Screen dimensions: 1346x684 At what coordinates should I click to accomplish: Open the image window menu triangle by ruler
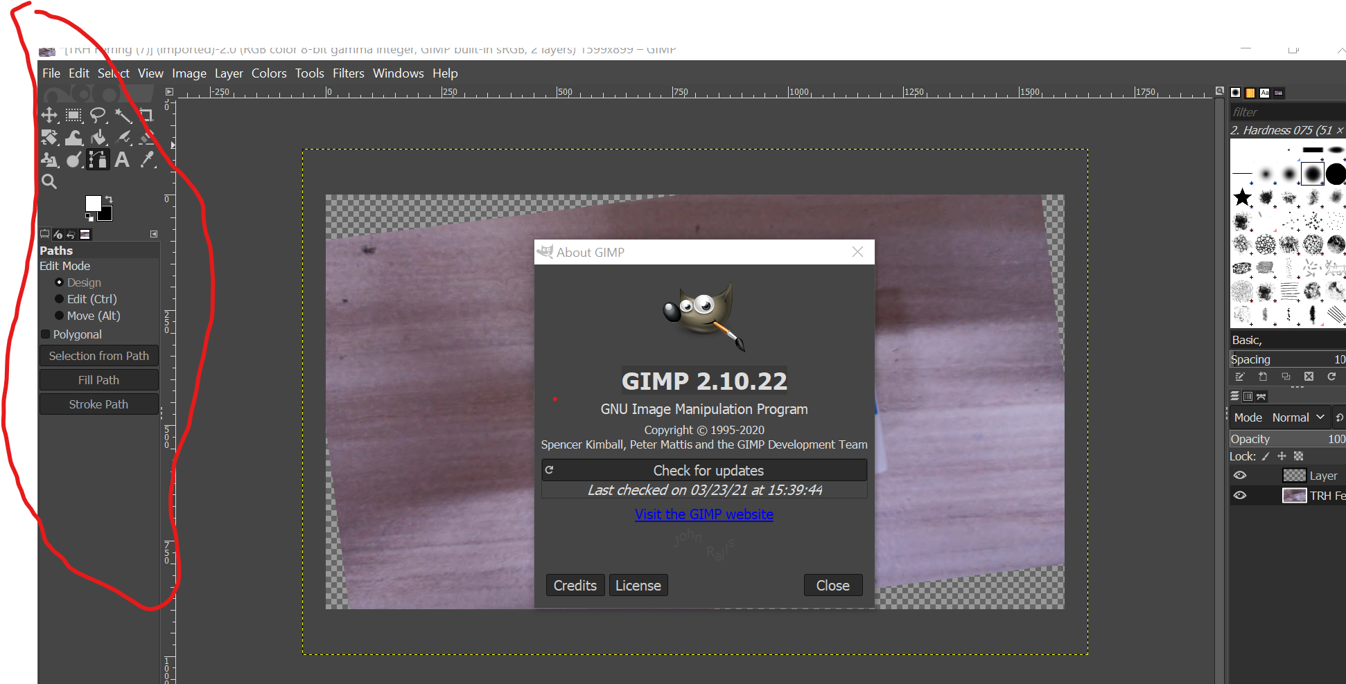tap(169, 91)
